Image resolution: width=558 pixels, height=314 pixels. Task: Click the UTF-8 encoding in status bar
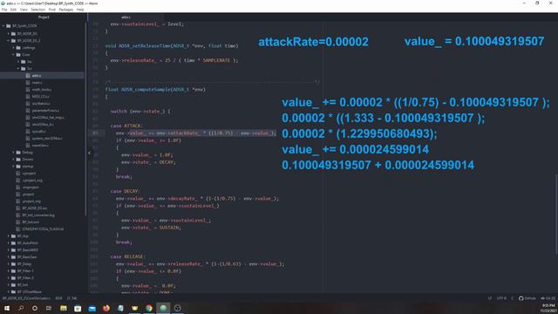tap(501, 298)
